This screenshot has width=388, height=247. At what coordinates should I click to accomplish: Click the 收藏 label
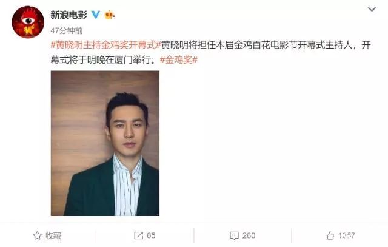point(53,235)
